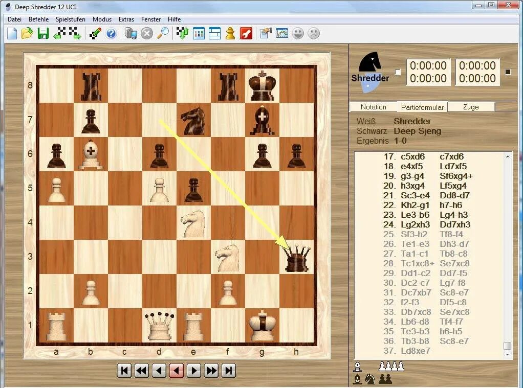Jump to game start button

pos(124,370)
